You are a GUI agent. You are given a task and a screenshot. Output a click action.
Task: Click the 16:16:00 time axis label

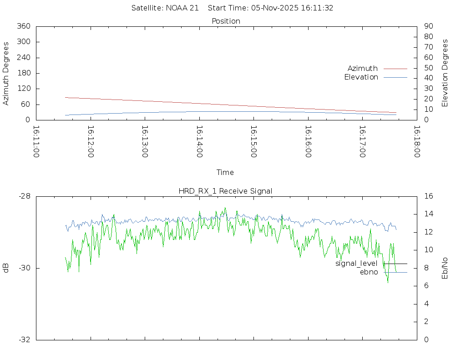pos(308,141)
